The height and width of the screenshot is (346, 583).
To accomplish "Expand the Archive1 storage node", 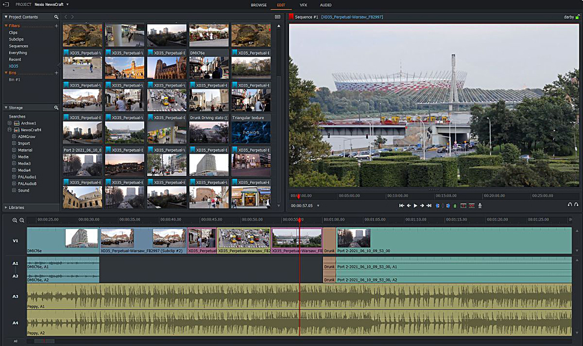I will (x=9, y=123).
